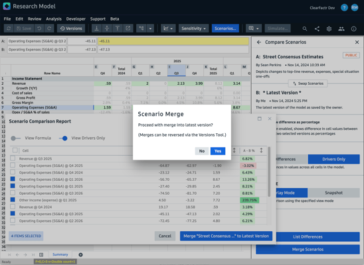The image size is (364, 265).
Task: Click the comparison report vertical scrollbar
Action: point(269,172)
